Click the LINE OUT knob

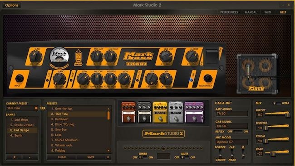166,57
